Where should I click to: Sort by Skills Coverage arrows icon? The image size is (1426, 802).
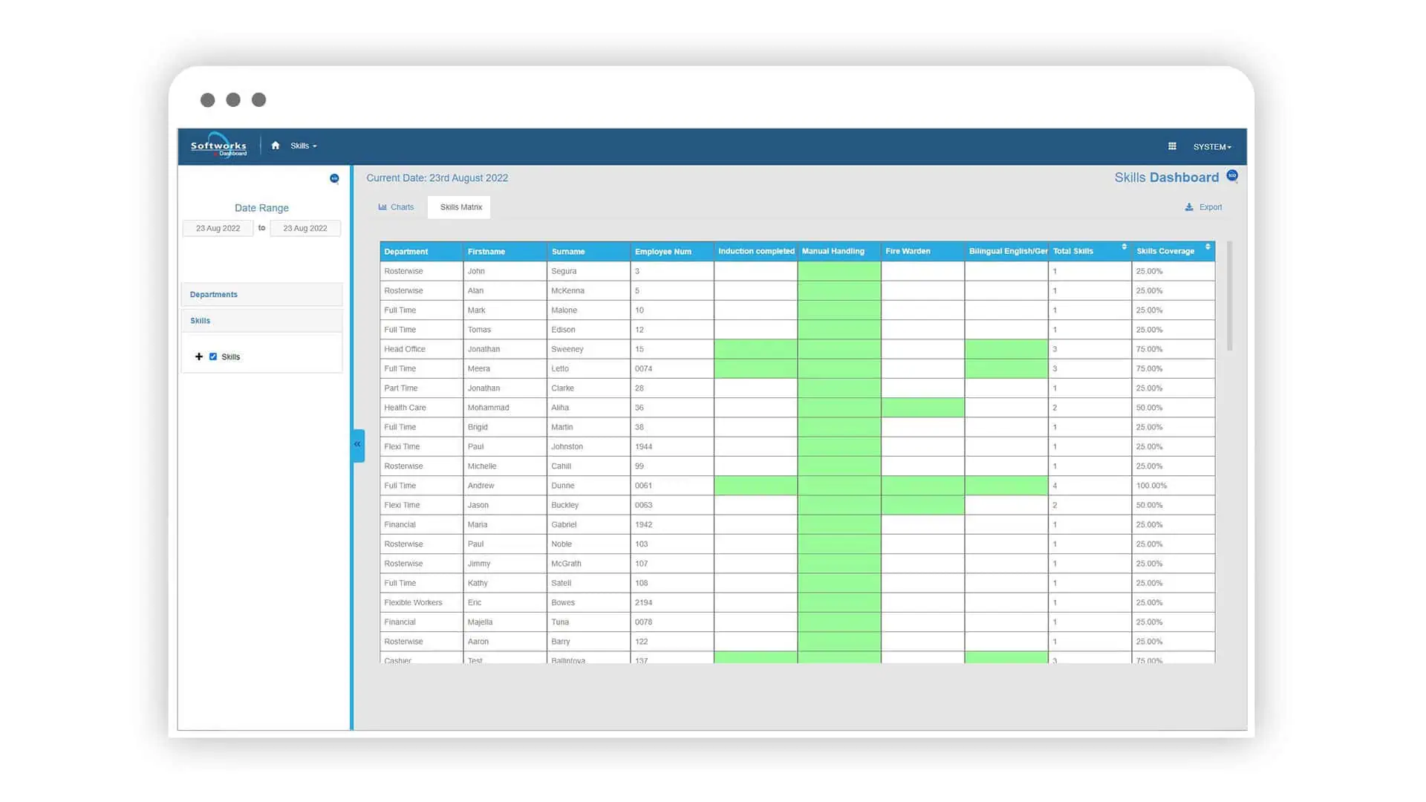[1208, 247]
